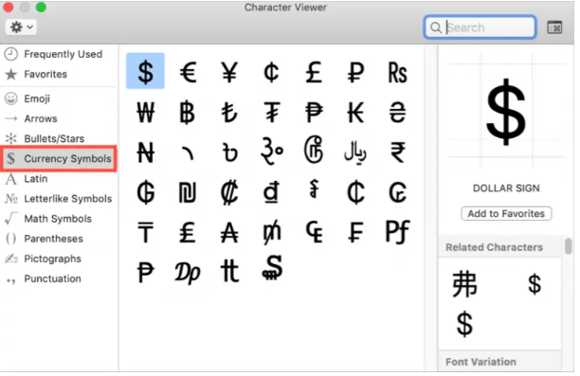Open the gear settings dropdown menu
The width and height of the screenshot is (580, 376).
coord(21,27)
